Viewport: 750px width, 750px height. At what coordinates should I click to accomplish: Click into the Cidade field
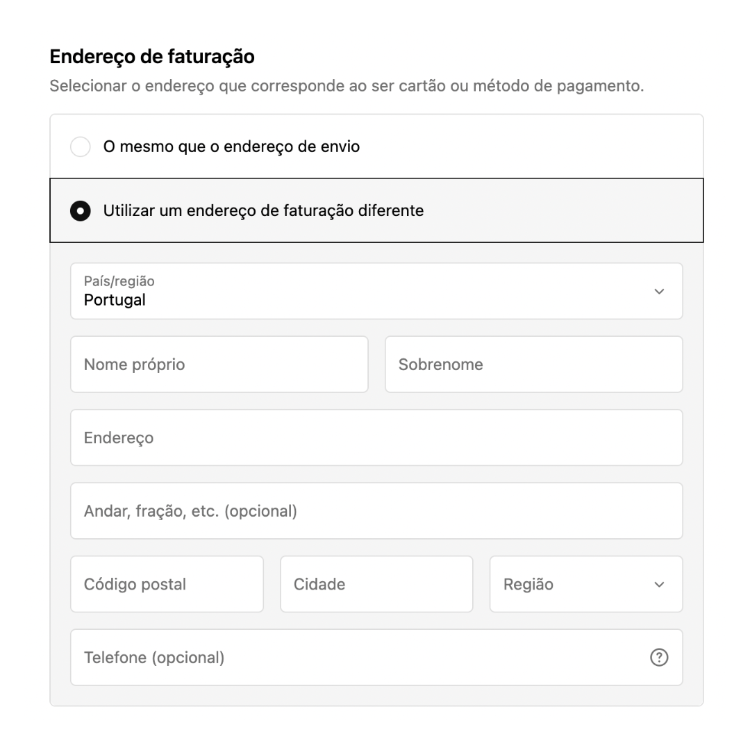tap(376, 584)
